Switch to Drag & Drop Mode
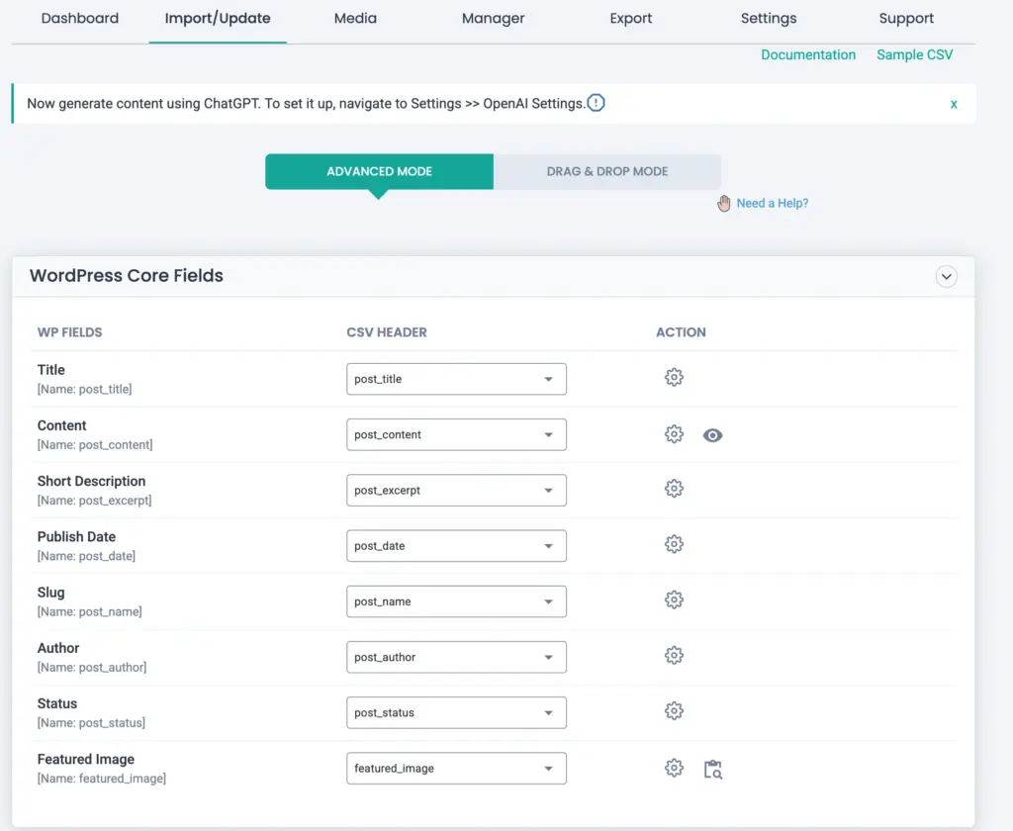Viewport: 1013px width, 831px height. point(607,171)
